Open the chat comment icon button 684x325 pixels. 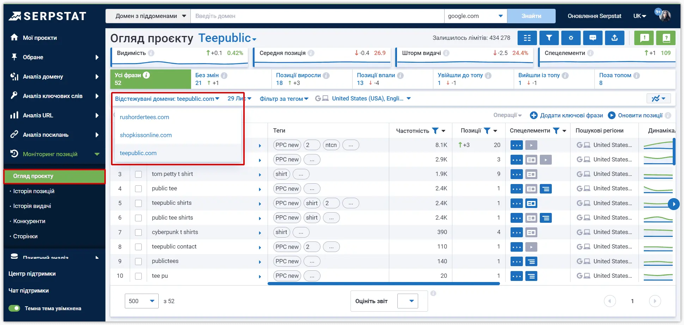coord(593,38)
